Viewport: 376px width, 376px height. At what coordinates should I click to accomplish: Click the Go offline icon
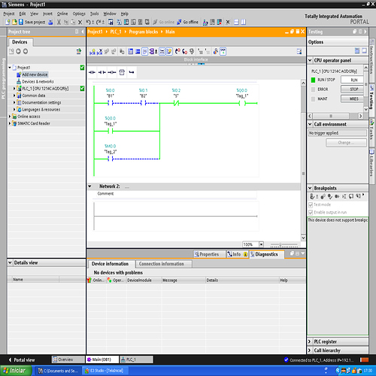(x=179, y=22)
